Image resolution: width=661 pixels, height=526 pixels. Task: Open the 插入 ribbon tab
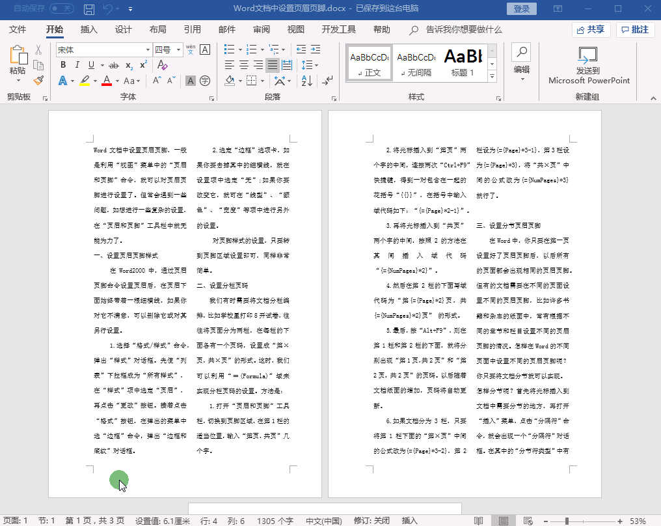(89, 29)
